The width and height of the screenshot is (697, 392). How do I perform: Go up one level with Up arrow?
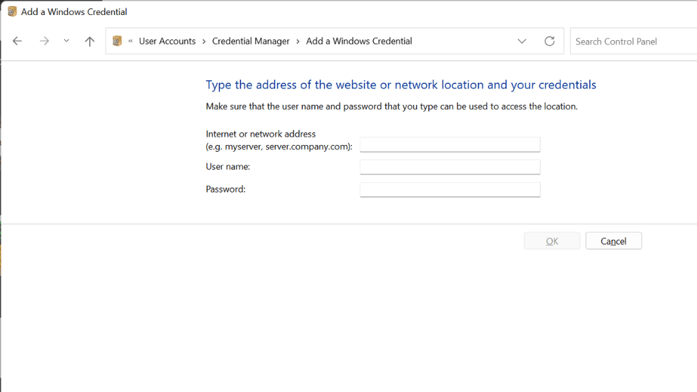89,42
